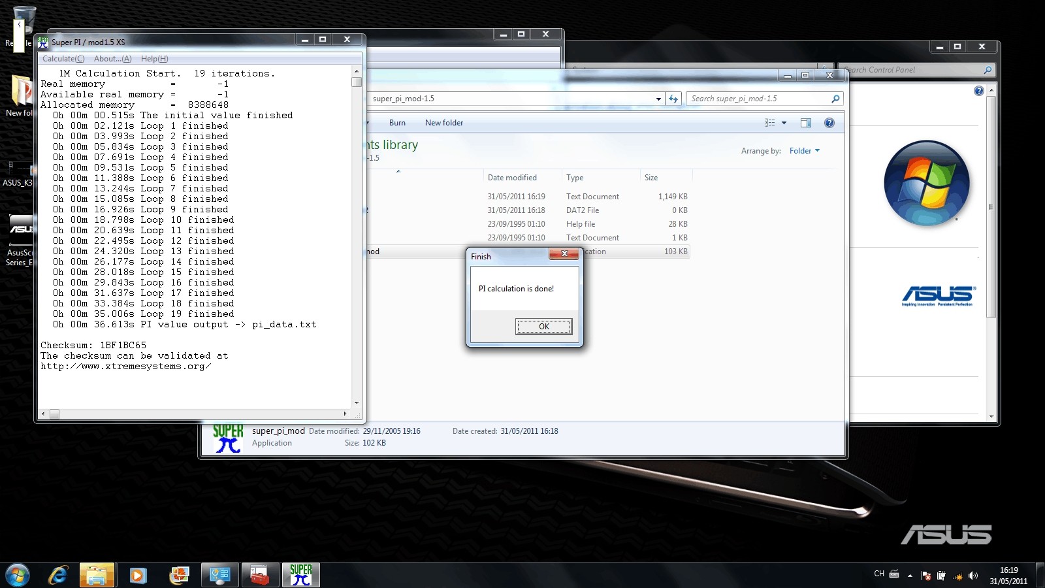Click the change view icon in Explorer

[770, 123]
